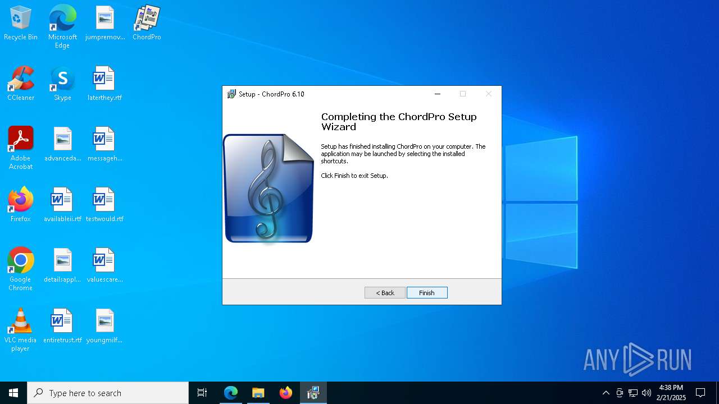Select the Adobe Acrobat desktop shortcut
The image size is (719, 404).
tap(21, 148)
